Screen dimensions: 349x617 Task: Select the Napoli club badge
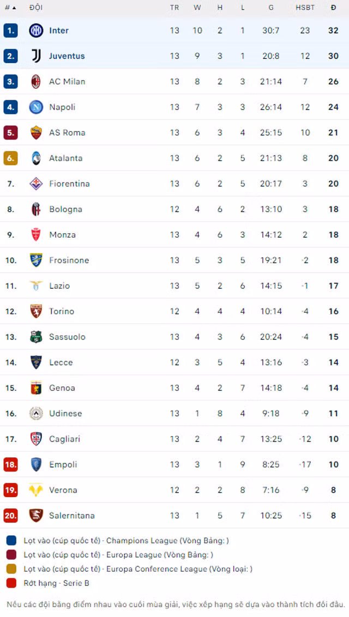(36, 107)
